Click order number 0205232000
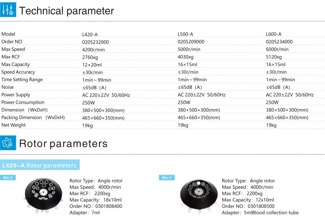The width and height of the screenshot is (325, 222). click(x=95, y=42)
